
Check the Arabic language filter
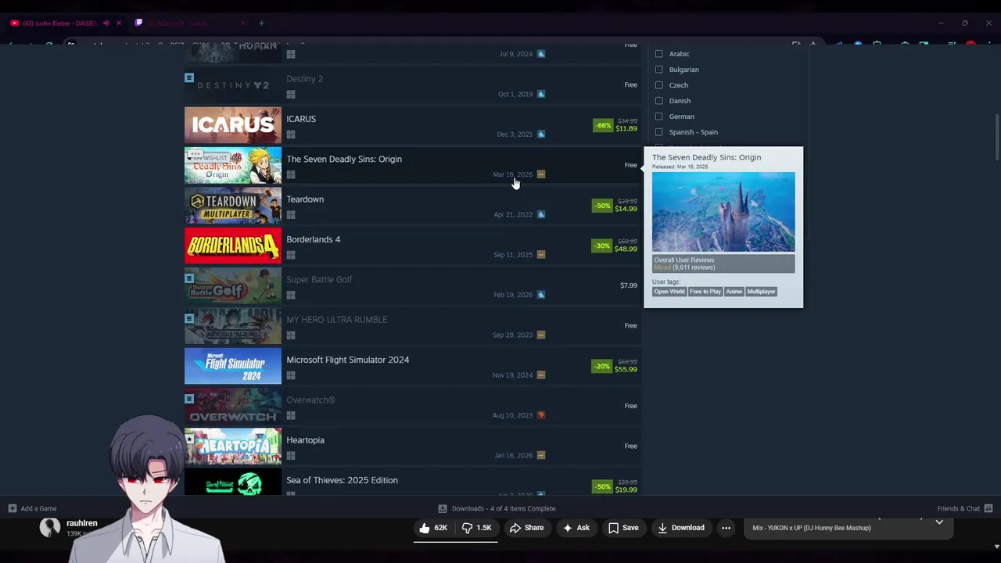pos(659,54)
